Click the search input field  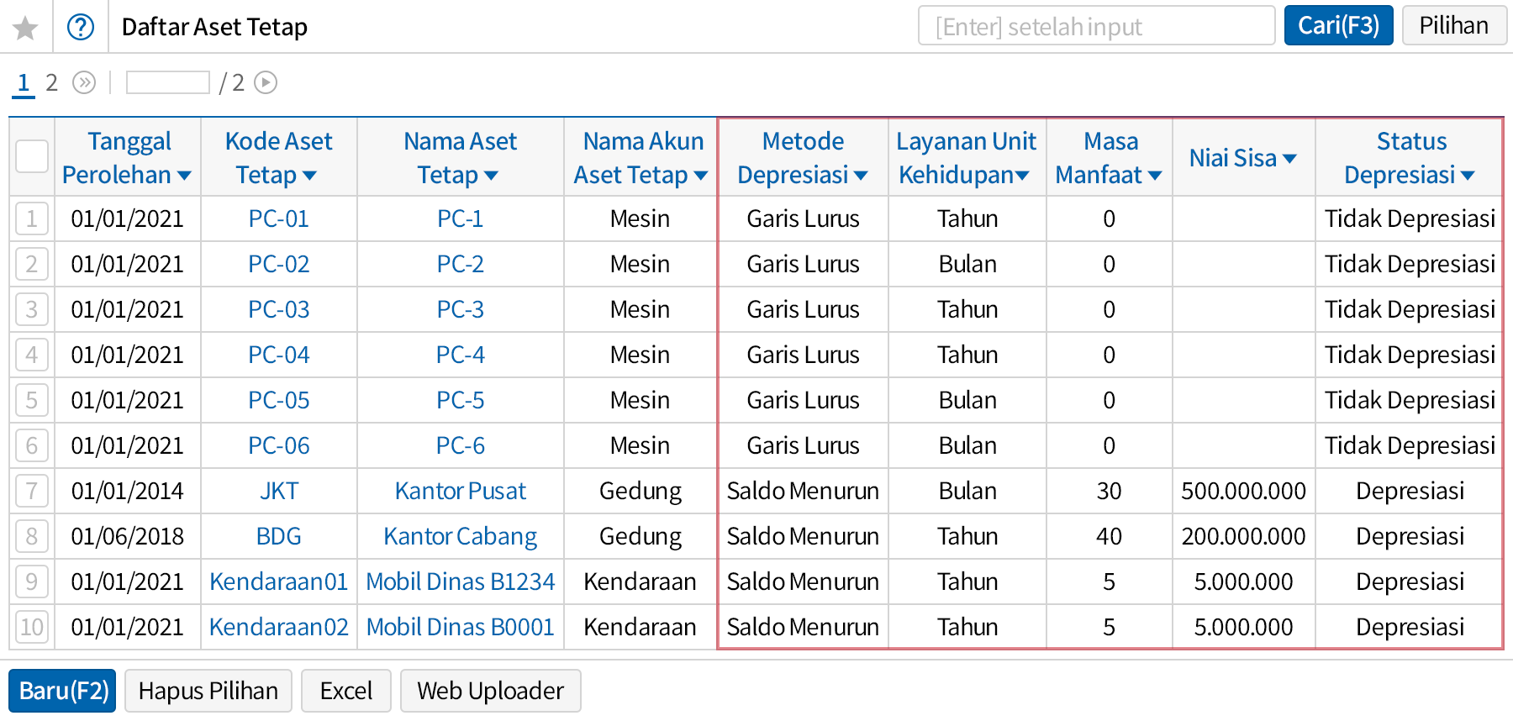click(x=1096, y=26)
